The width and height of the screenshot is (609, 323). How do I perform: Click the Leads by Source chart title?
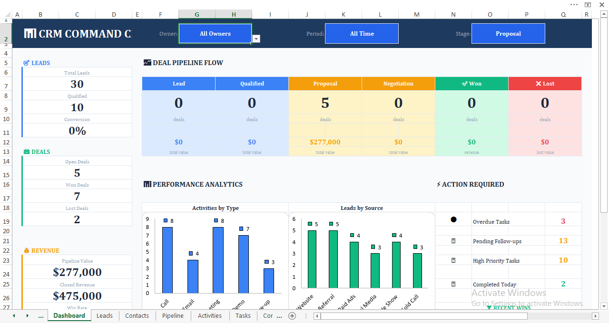click(362, 208)
